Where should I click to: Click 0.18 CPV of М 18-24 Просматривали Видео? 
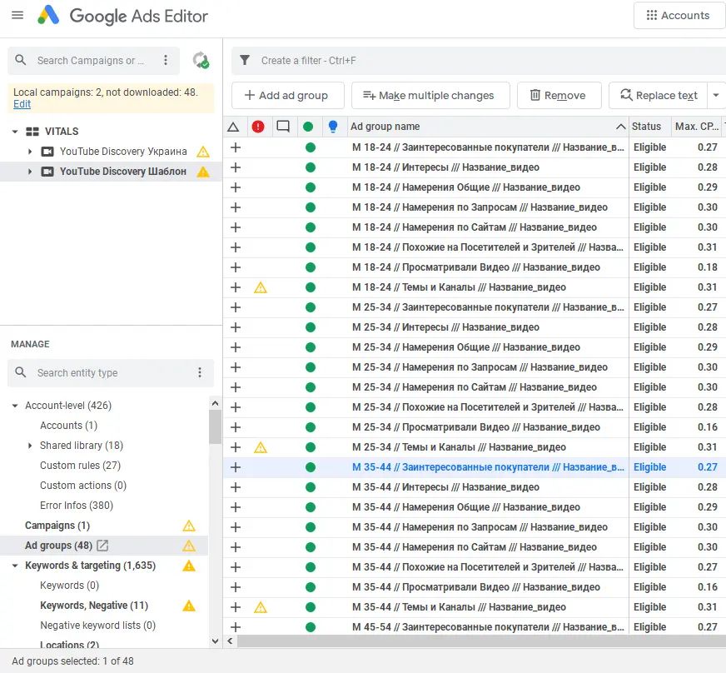(x=707, y=267)
